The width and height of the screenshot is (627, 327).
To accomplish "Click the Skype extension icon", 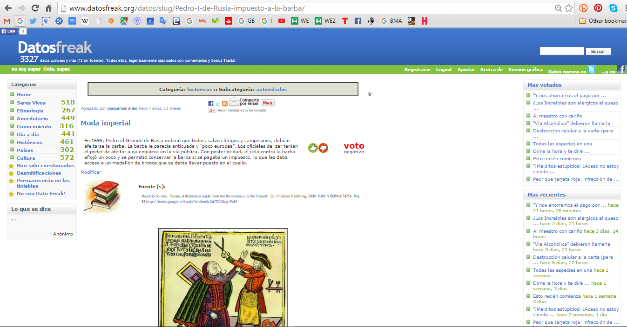I will pos(614,8).
